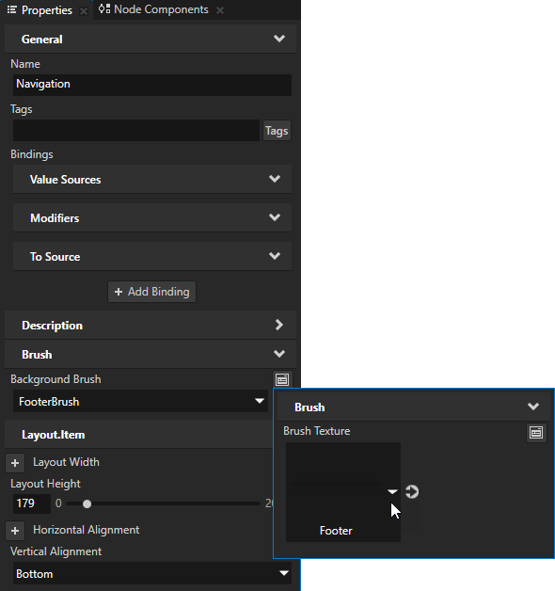Click the Brush Texture label
Viewport: 555px width, 591px height.
tap(316, 431)
